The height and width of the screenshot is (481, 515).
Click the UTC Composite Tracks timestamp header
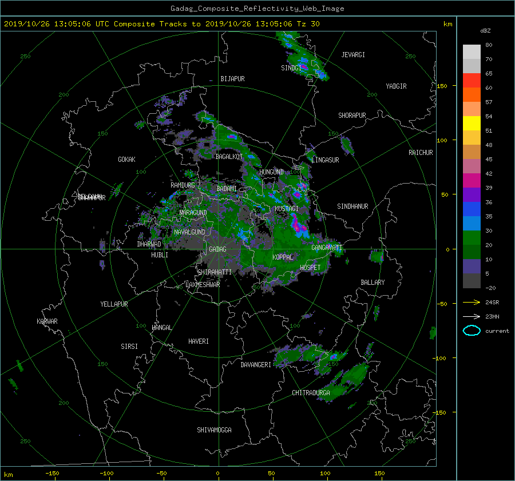(161, 24)
